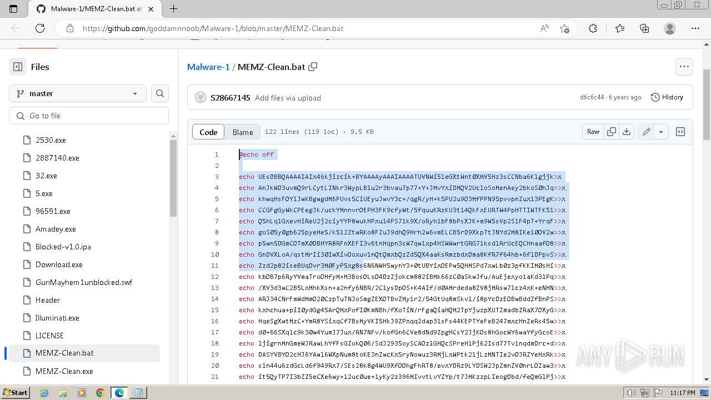Open the Raw file view
711x400 pixels.
coord(593,132)
